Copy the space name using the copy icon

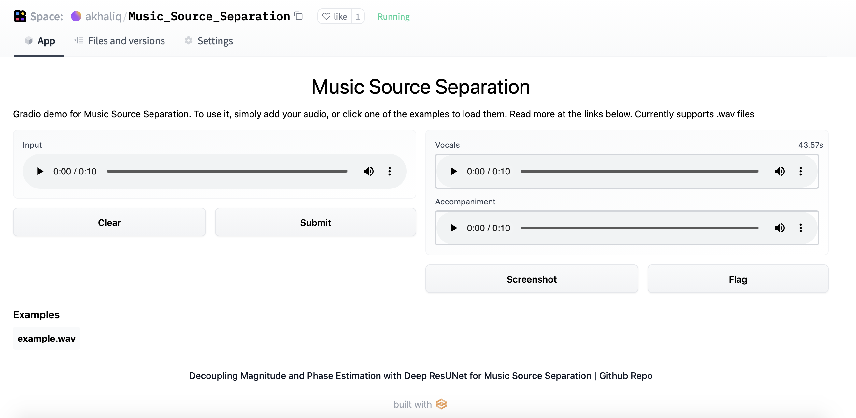298,16
